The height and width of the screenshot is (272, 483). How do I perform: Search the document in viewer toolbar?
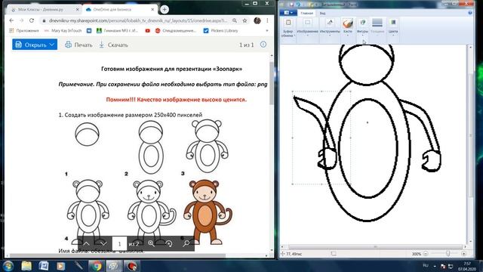[x=186, y=243]
